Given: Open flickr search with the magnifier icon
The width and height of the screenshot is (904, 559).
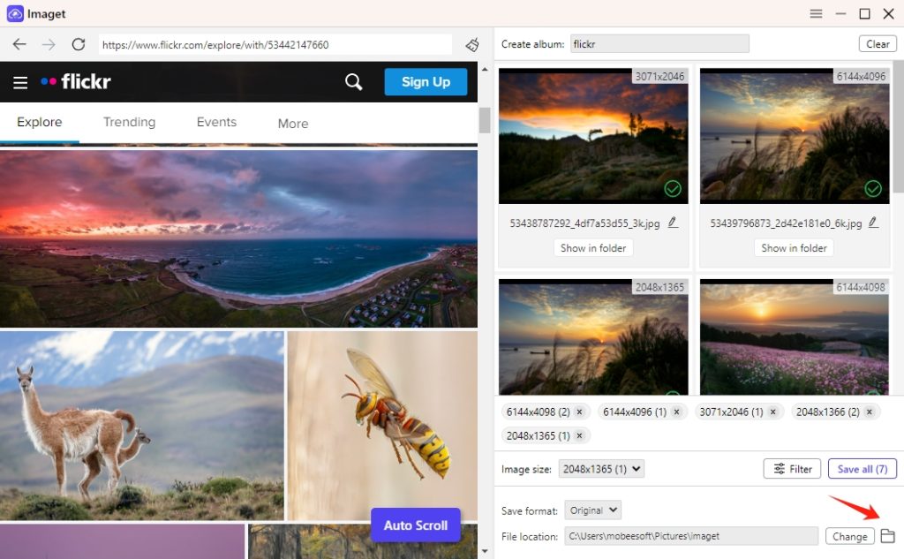Looking at the screenshot, I should pyautogui.click(x=353, y=81).
